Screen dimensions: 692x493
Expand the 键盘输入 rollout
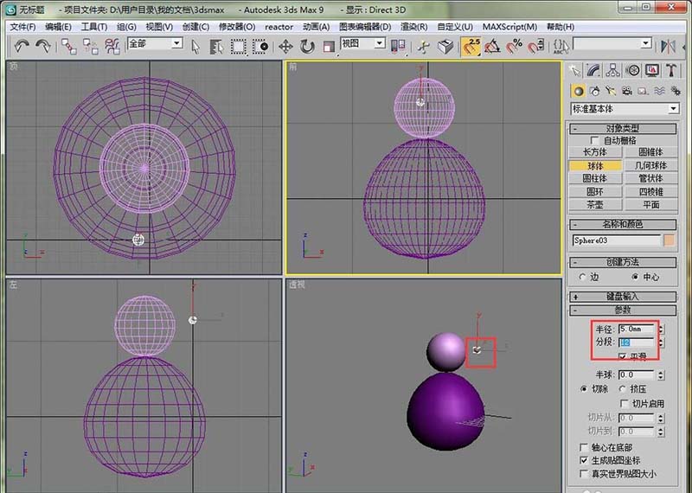point(623,297)
